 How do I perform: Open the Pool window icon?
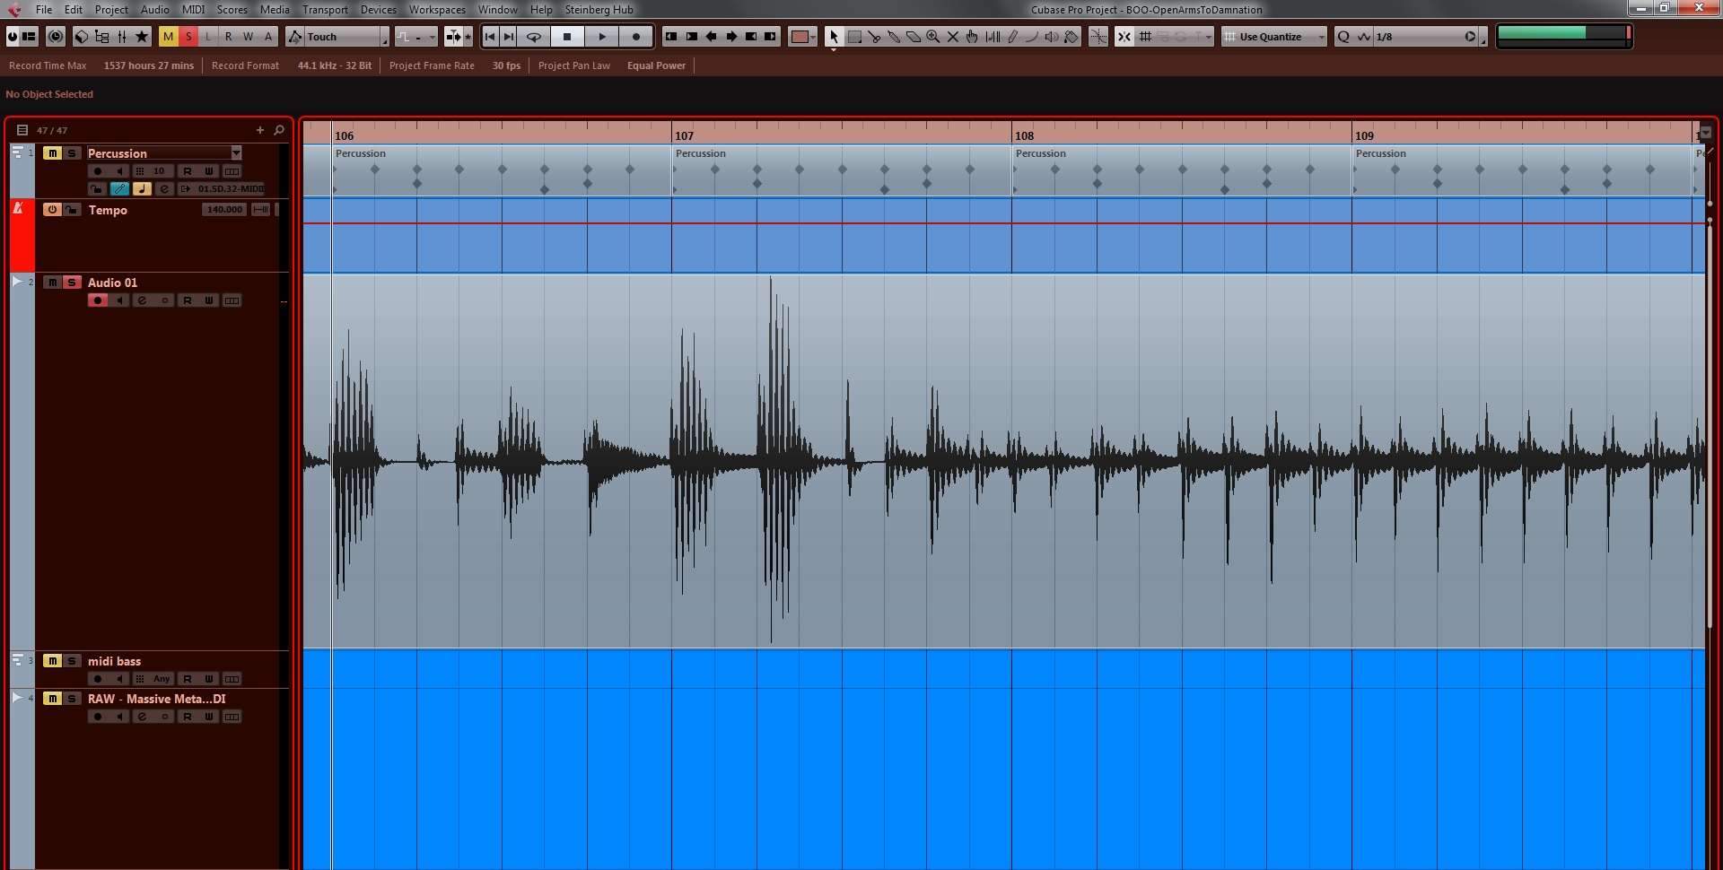pos(101,37)
